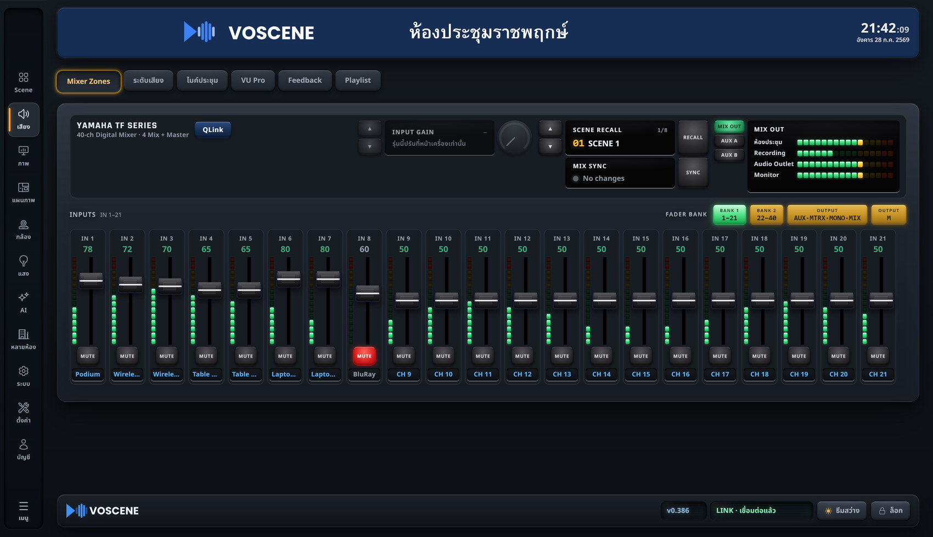Switch to the Feedback tab

click(x=305, y=80)
